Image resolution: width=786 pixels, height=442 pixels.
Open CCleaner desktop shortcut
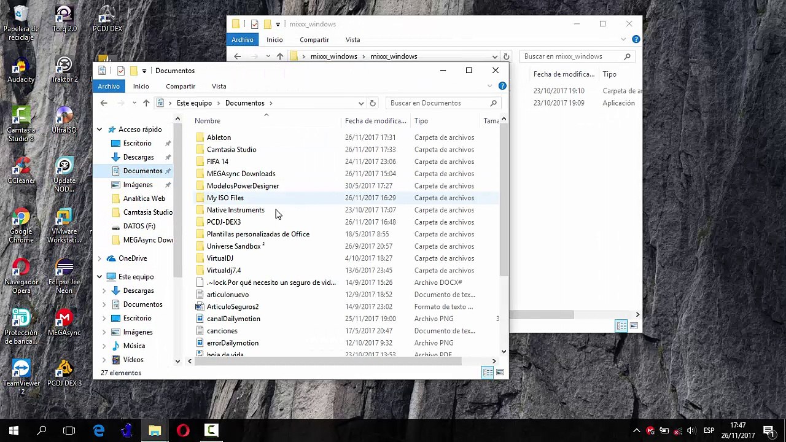click(21, 171)
